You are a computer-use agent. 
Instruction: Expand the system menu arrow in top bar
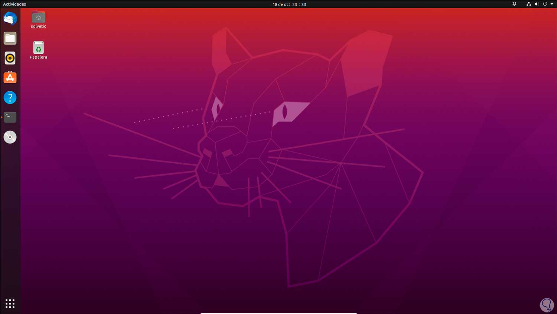pyautogui.click(x=552, y=4)
